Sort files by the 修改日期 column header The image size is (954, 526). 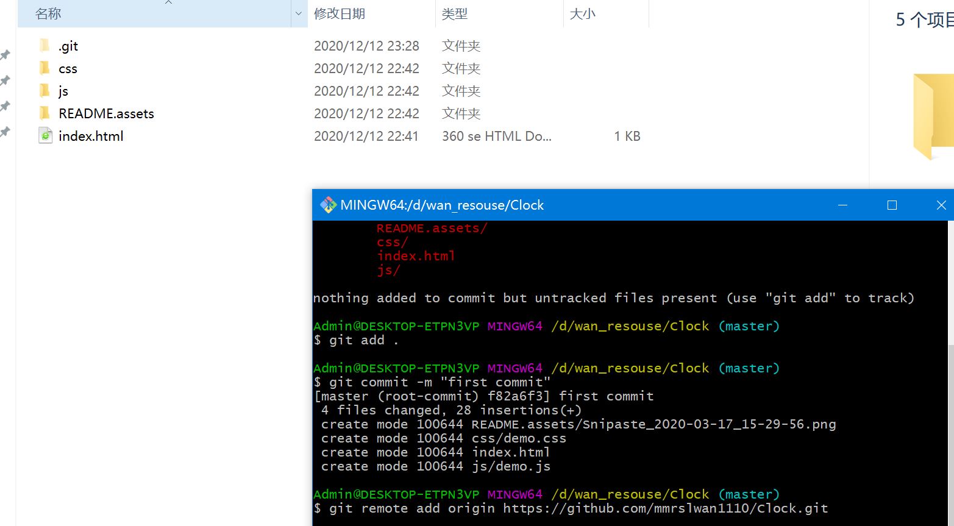point(371,13)
